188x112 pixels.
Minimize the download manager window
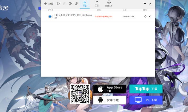coord(145,4)
